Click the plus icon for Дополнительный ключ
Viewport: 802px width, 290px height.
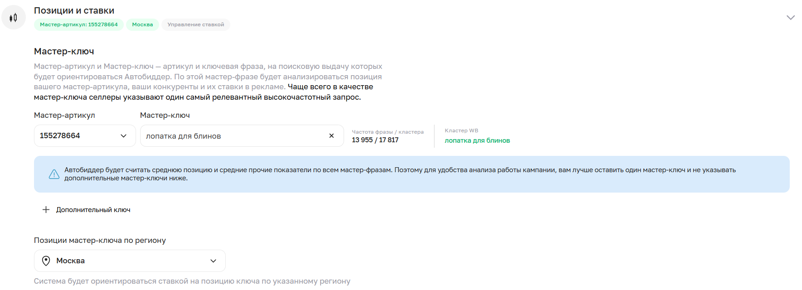[46, 209]
